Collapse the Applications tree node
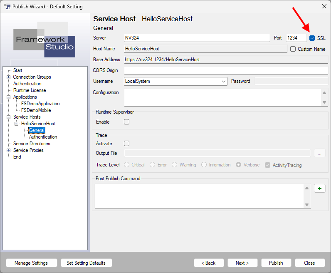Viewport: 331px width, 273px height. coord(8,97)
